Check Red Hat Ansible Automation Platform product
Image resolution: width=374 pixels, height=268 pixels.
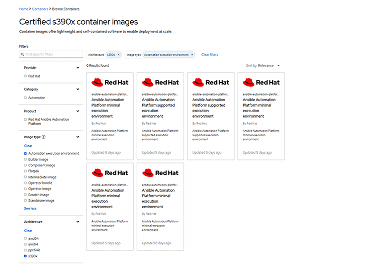point(25,119)
